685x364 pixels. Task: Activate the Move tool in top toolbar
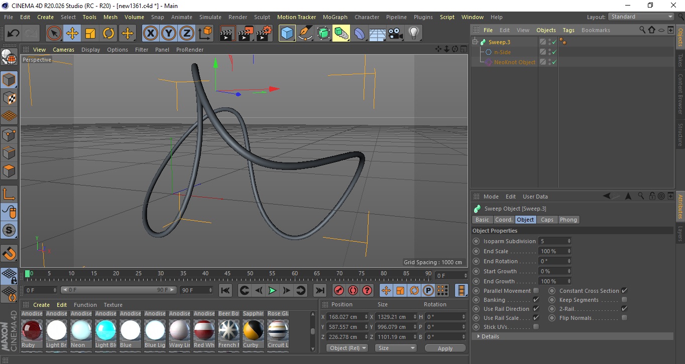pos(72,34)
